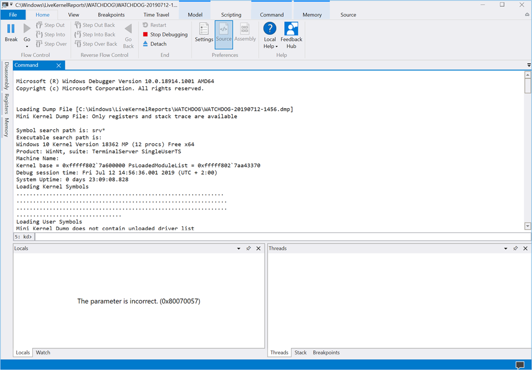This screenshot has width=532, height=370.
Task: Open the Feedback Hub icon
Action: coord(291,29)
